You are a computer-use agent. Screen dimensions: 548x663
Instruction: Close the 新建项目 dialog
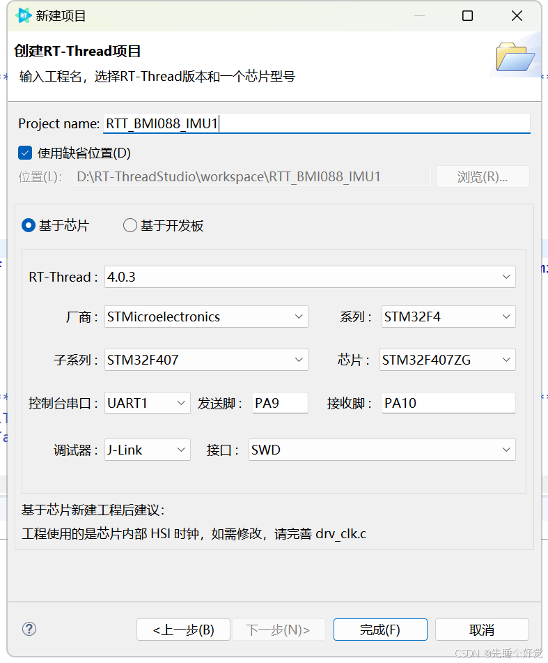pyautogui.click(x=517, y=16)
